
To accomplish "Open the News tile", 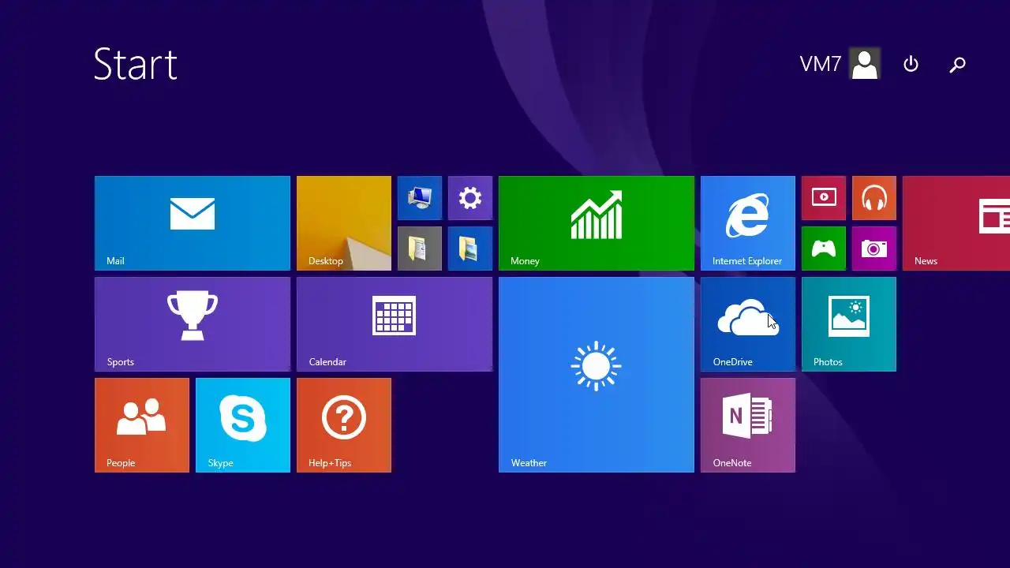I will pyautogui.click(x=956, y=223).
